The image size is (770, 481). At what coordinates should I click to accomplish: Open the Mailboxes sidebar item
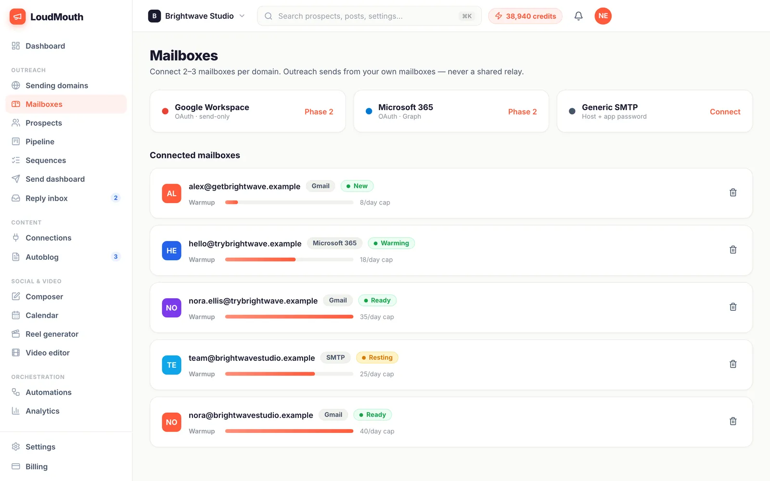tap(66, 104)
